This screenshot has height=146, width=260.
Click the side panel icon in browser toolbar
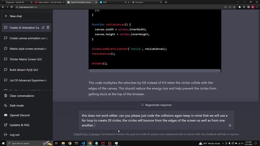(x=248, y=7)
